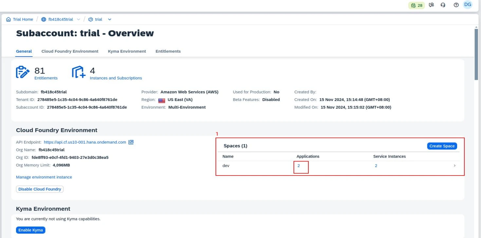The height and width of the screenshot is (238, 481).
Task: Select the Subaccount ID value text
Action: (87, 107)
